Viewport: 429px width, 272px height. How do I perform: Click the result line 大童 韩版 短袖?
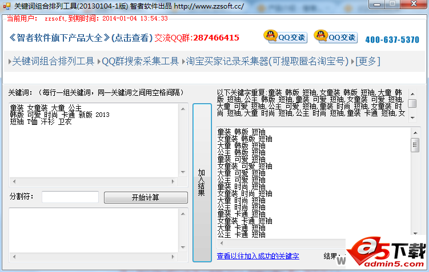pyautogui.click(x=241, y=146)
